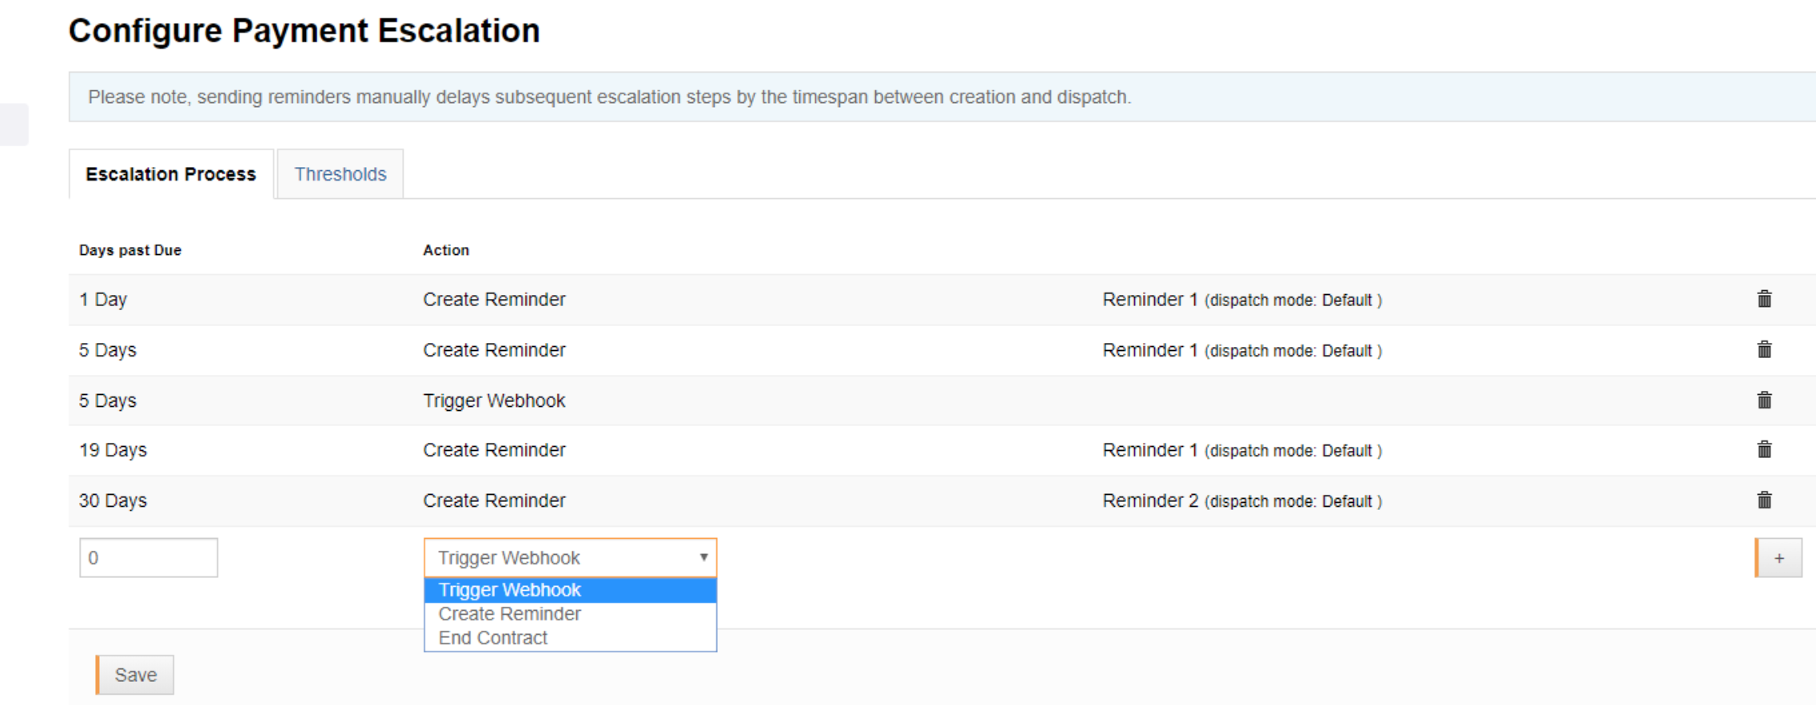Switch to the Thresholds tab
1816x705 pixels.
[340, 174]
